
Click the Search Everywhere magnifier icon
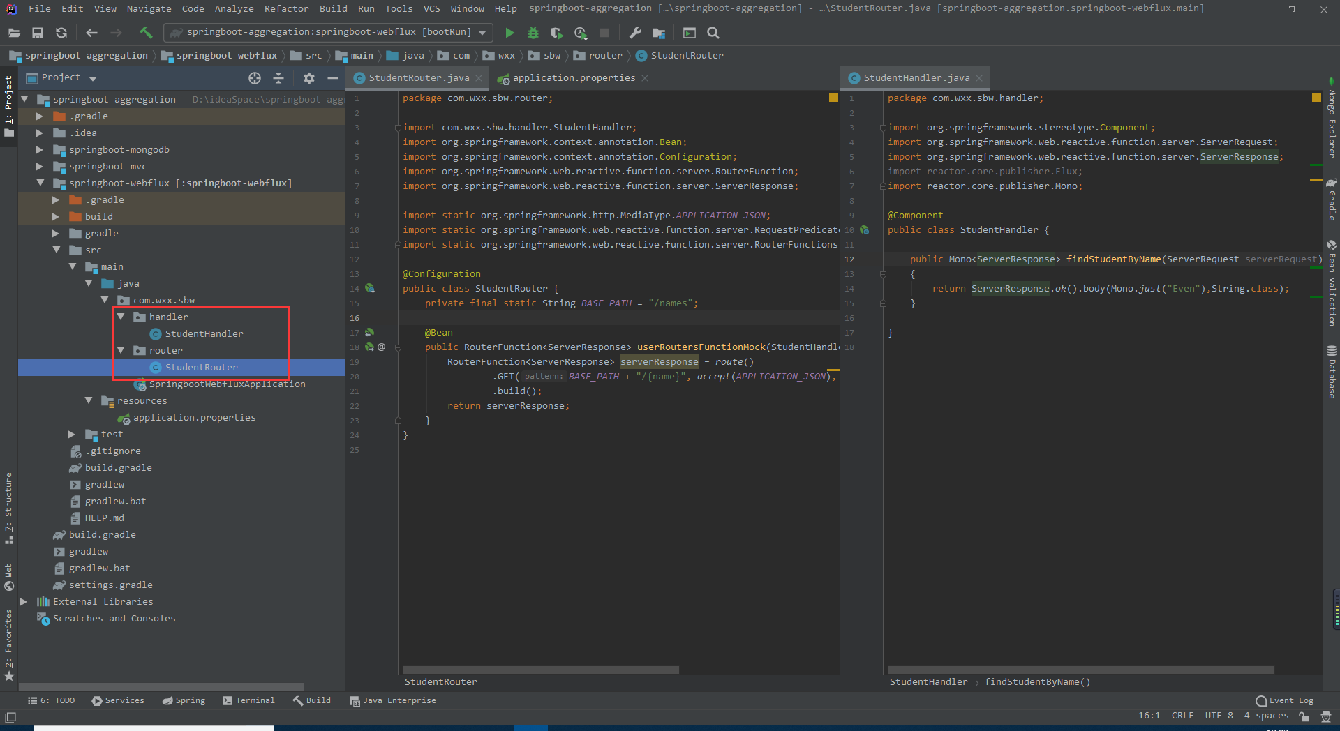coord(713,33)
